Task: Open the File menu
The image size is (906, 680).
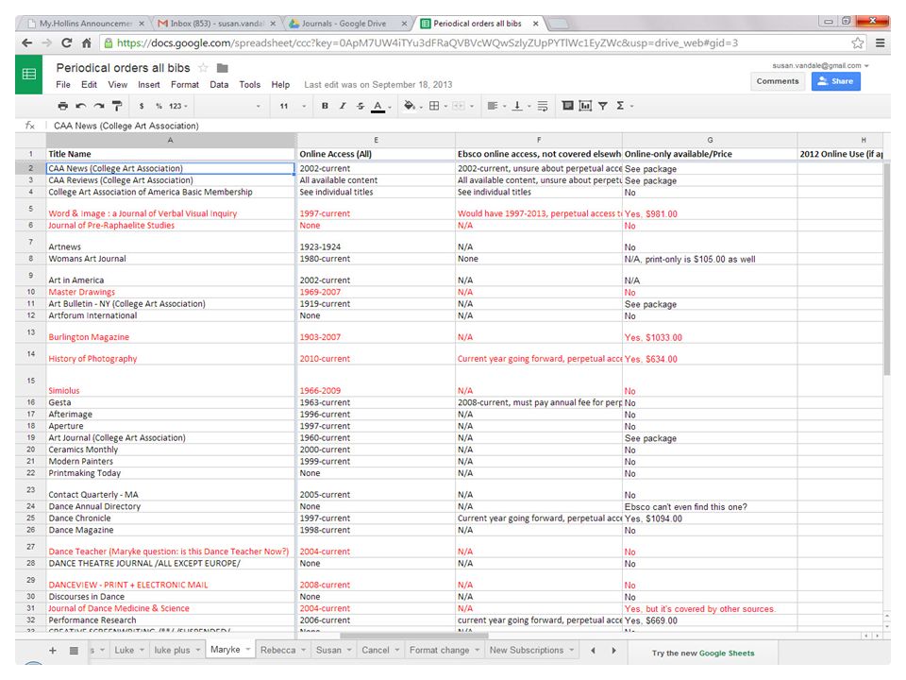Action: click(x=63, y=84)
